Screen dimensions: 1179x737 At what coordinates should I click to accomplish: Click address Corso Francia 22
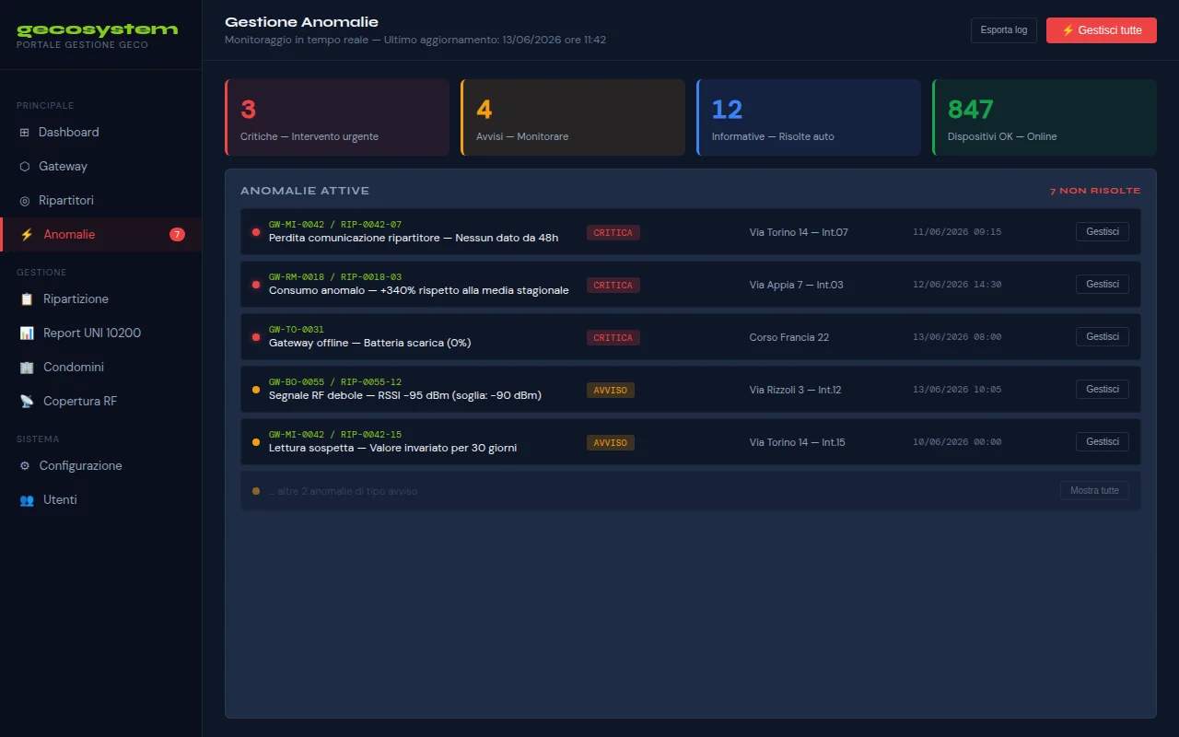(x=789, y=337)
